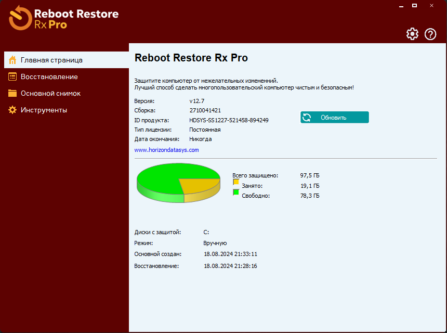The width and height of the screenshot is (447, 333).
Task: Open settings via the gear icon
Action: [412, 34]
